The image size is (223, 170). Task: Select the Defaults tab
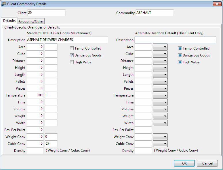[9, 21]
